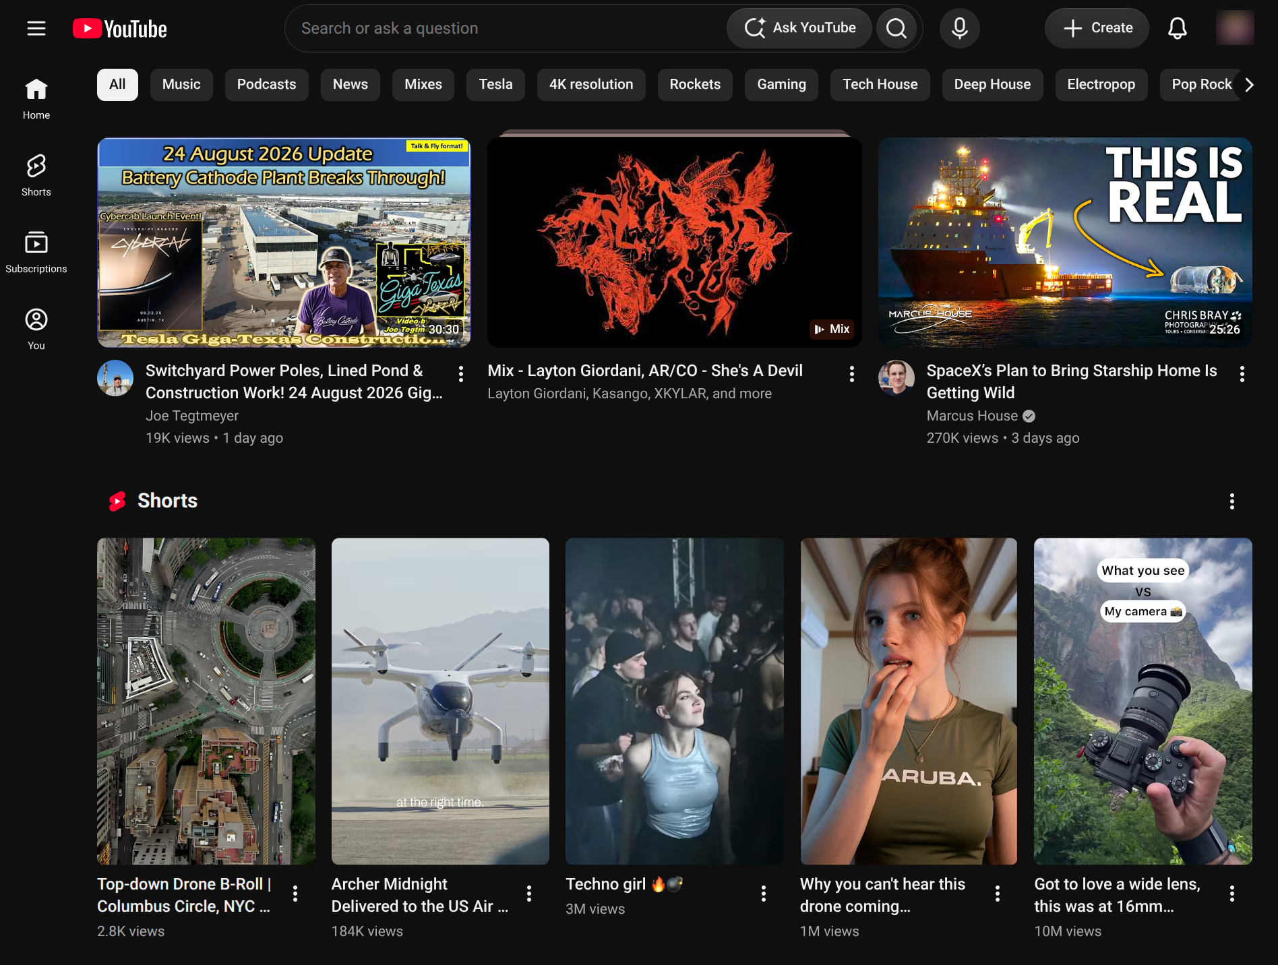Viewport: 1278px width, 965px height.
Task: Open Marcus House channel avatar
Action: pyautogui.click(x=896, y=378)
